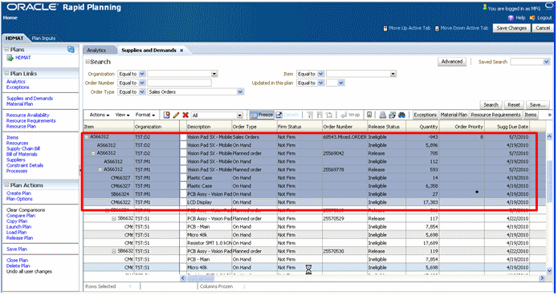Image resolution: width=558 pixels, height=296 pixels.
Task: Click the Save Changes button
Action: pos(511,28)
